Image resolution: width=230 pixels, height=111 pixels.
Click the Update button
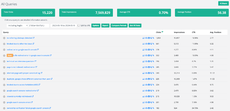[96, 26]
